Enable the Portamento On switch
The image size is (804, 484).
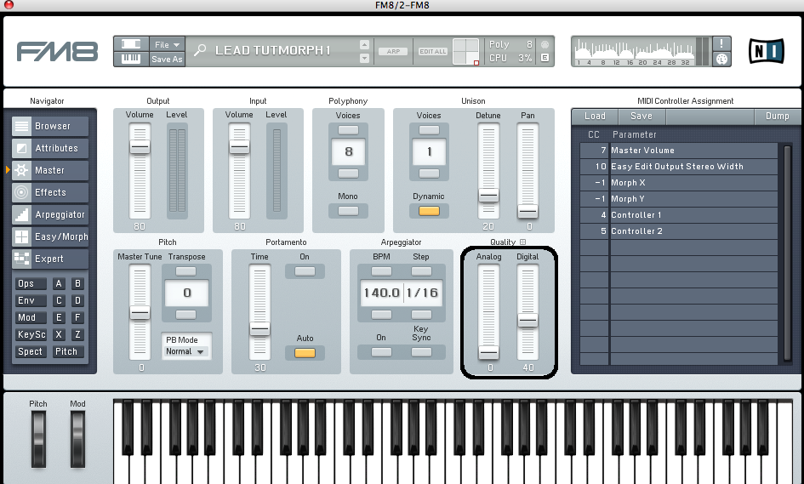pos(305,271)
